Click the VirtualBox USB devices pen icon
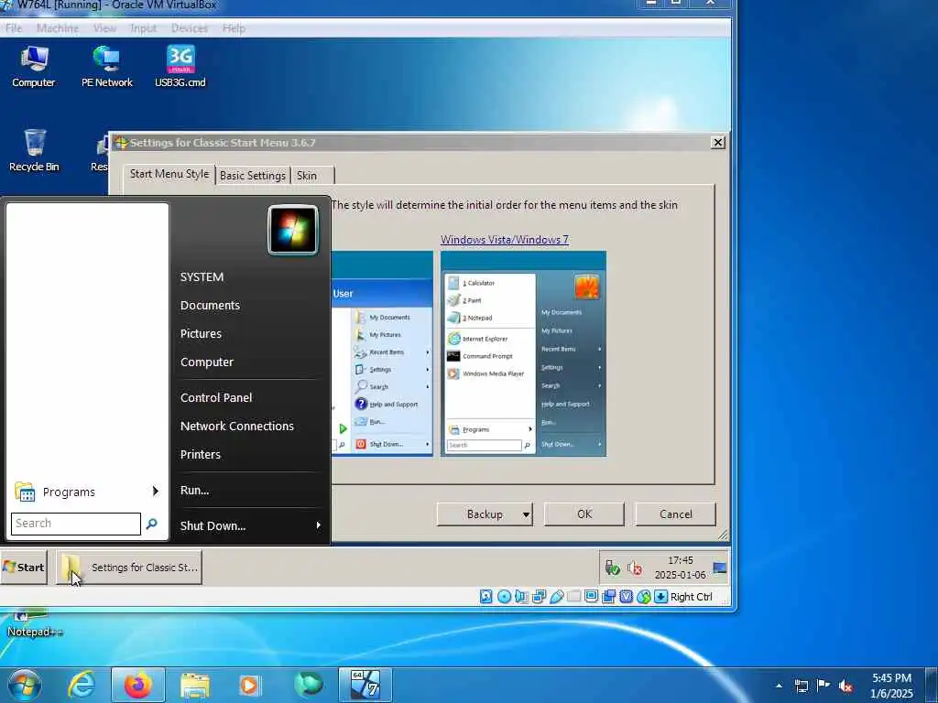This screenshot has width=938, height=703. 556,597
